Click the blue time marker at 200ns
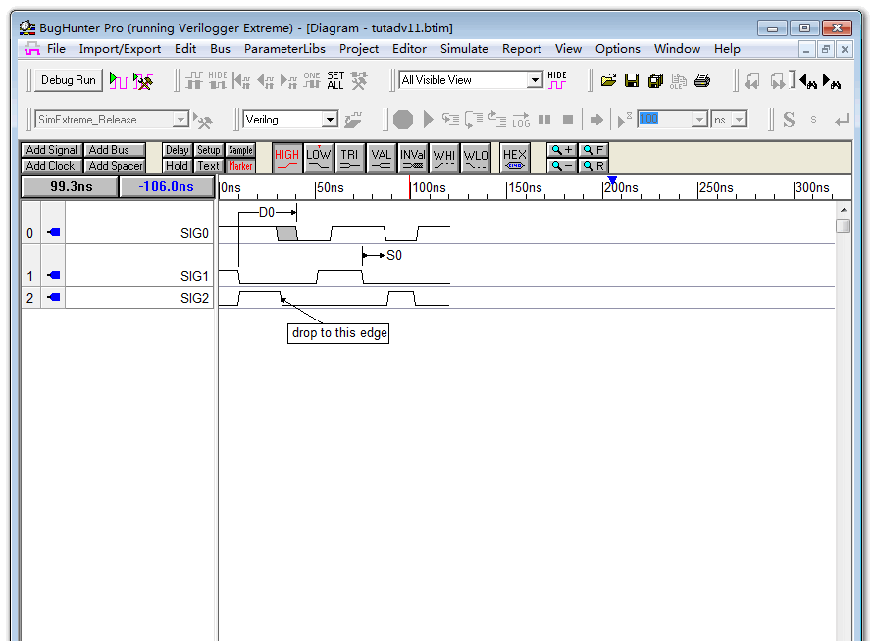Image resolution: width=873 pixels, height=641 pixels. [x=612, y=179]
